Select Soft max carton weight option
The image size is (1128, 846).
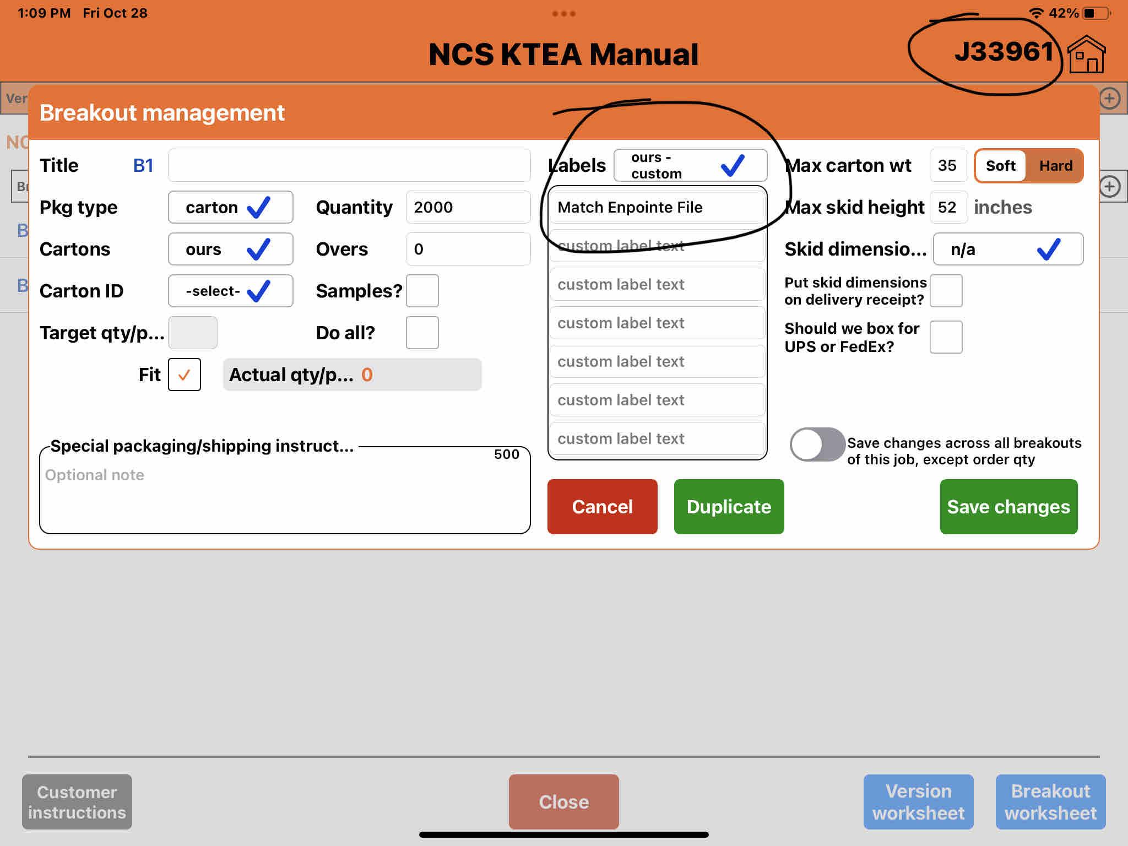click(1000, 166)
